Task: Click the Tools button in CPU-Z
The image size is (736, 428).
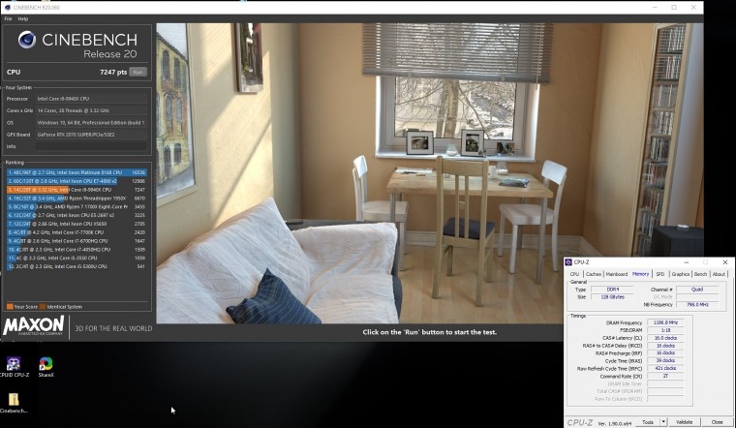Action: pos(648,422)
